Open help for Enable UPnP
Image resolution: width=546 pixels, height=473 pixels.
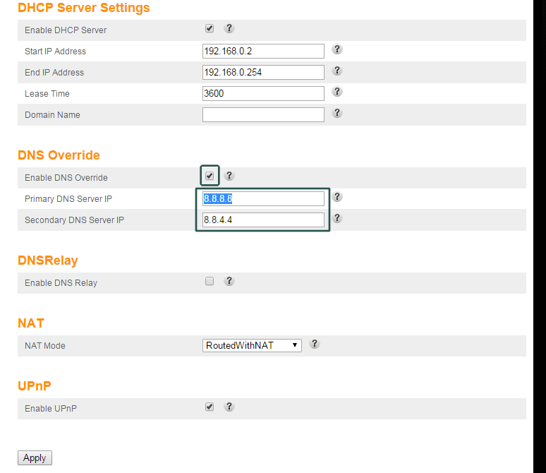[229, 407]
